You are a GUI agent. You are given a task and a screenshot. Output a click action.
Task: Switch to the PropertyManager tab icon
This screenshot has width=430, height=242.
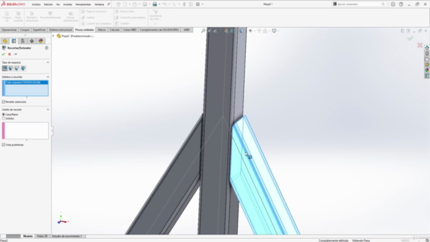click(14, 41)
